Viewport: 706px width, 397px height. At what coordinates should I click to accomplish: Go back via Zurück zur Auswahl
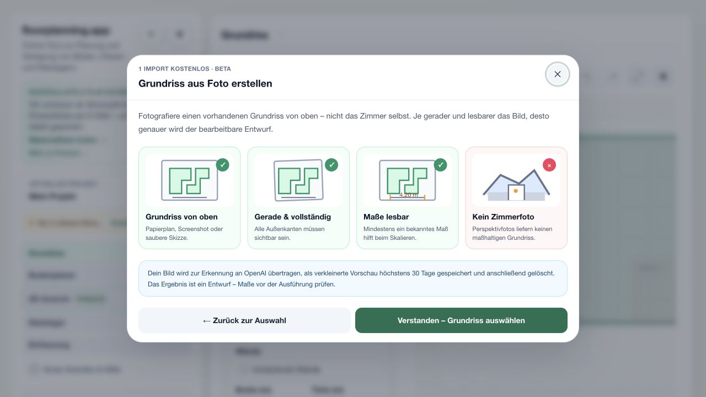point(244,320)
